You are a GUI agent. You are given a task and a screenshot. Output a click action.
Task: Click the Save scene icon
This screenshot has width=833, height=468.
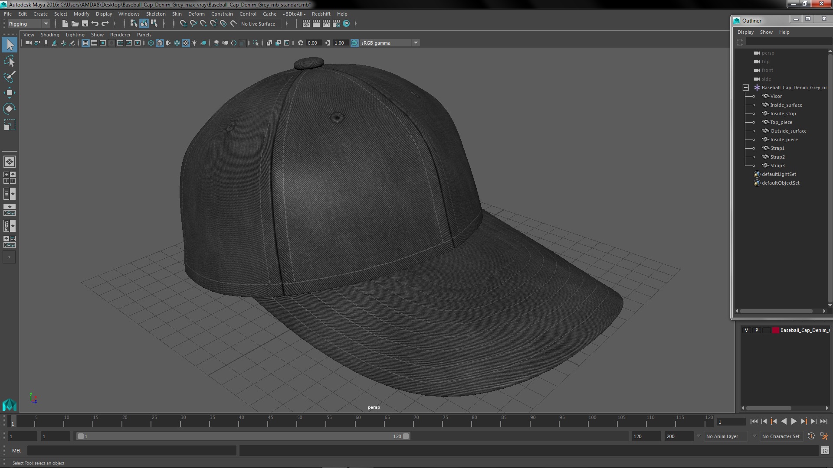[x=85, y=24]
